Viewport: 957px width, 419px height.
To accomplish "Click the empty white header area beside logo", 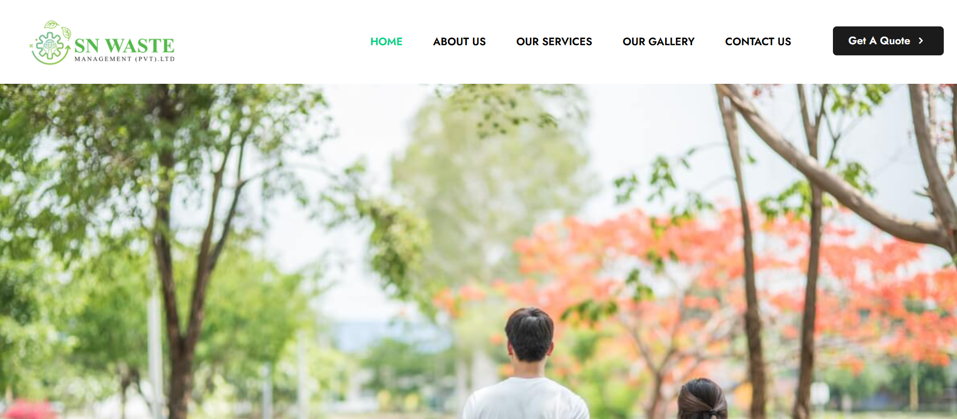I will tap(270, 42).
